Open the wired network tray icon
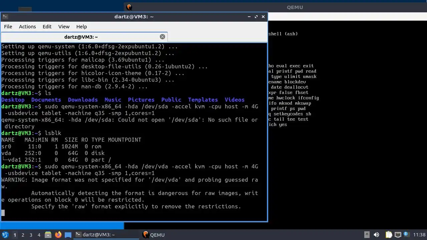The height and width of the screenshot is (240, 427). 398,235
